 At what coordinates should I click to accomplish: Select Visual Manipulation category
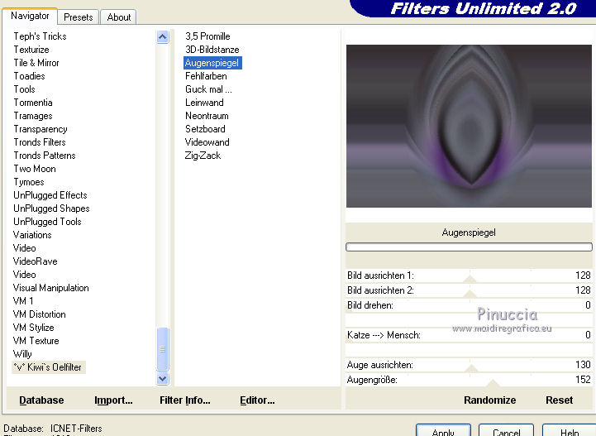[50, 288]
